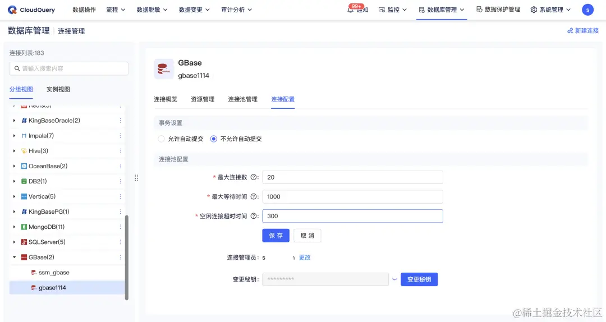The image size is (606, 322).
Task: Click the 变更秘钥 button
Action: tap(419, 279)
